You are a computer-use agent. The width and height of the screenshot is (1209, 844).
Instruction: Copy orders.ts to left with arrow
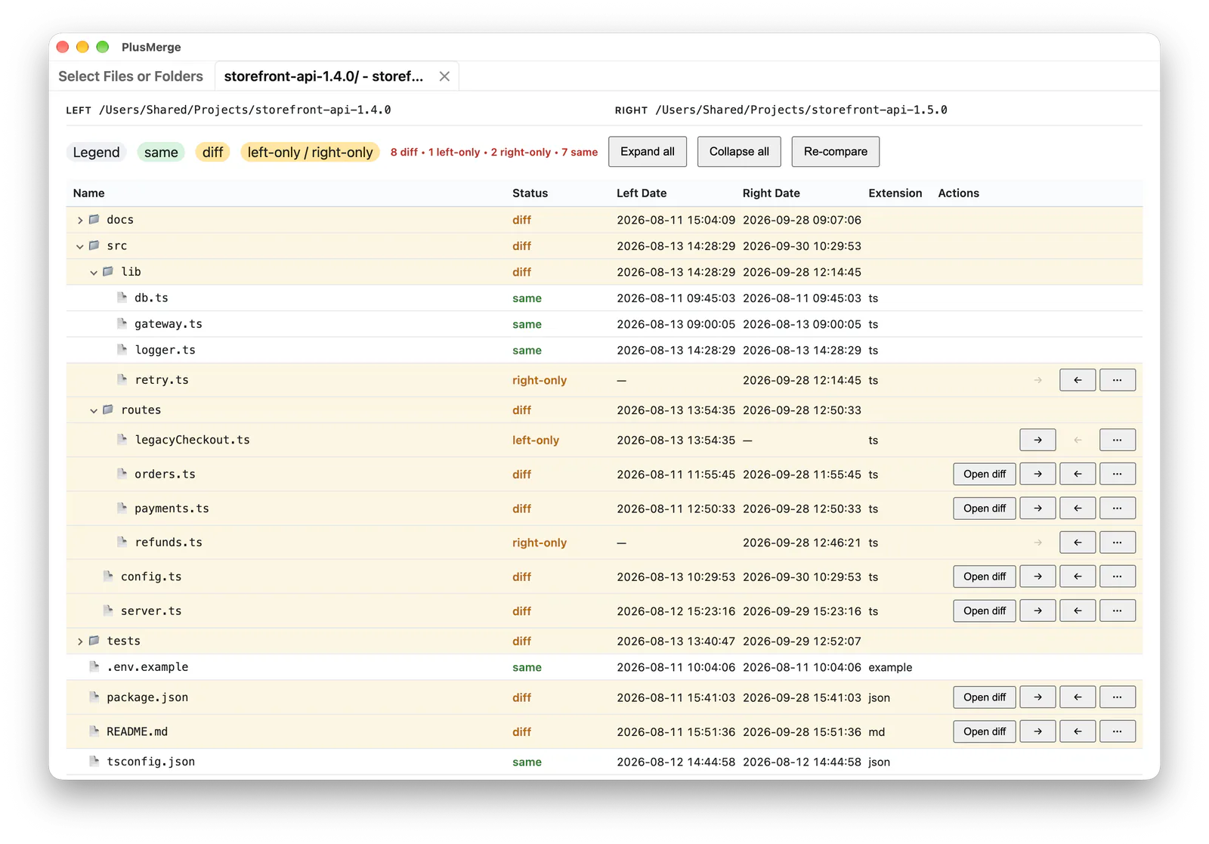tap(1078, 475)
